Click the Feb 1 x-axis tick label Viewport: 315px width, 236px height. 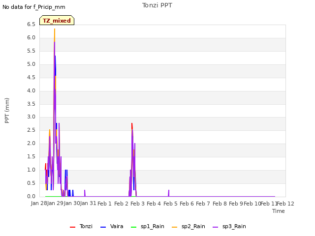pos(104,204)
